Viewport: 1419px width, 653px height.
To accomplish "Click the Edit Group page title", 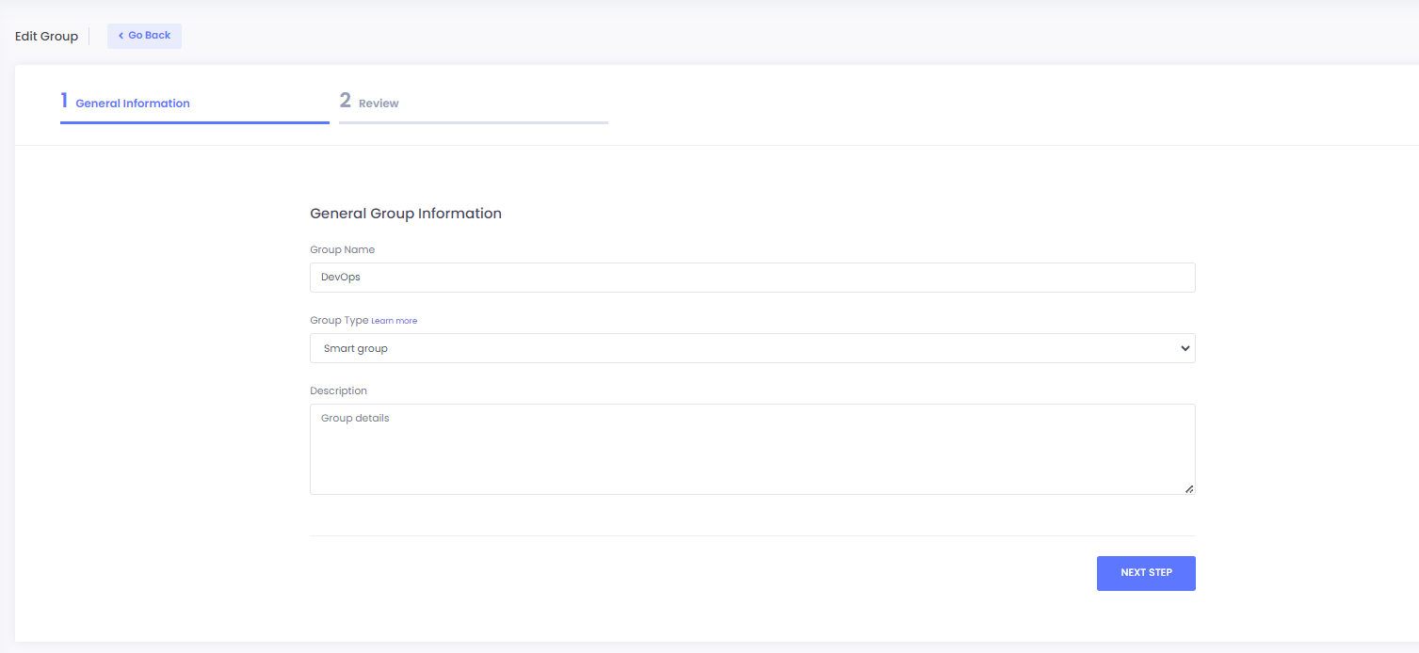I will pyautogui.click(x=46, y=37).
